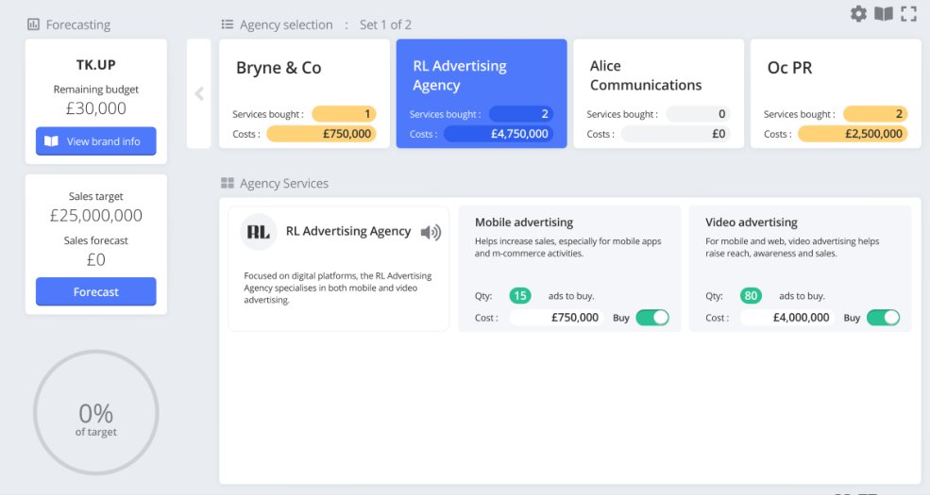Click Alice Communications costs value £0
Image resolution: width=930 pixels, height=495 pixels.
pyautogui.click(x=676, y=134)
